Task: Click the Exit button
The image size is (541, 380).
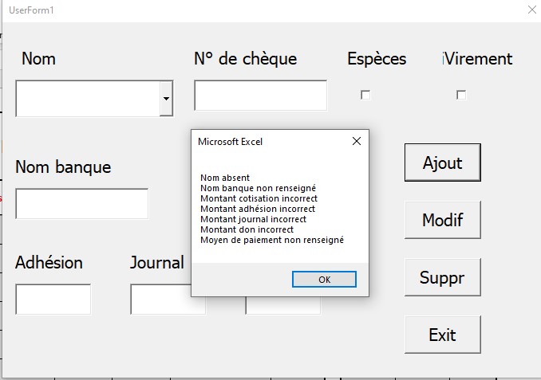Action: click(442, 335)
